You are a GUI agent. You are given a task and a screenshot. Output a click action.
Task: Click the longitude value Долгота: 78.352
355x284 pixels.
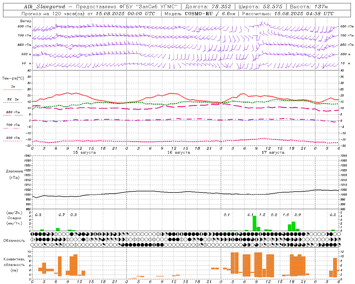click(208, 7)
